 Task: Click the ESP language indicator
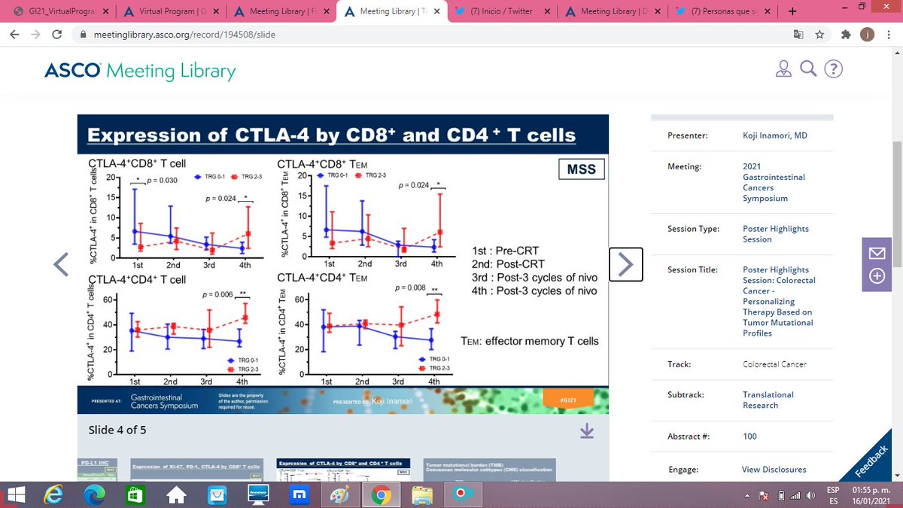point(832,488)
